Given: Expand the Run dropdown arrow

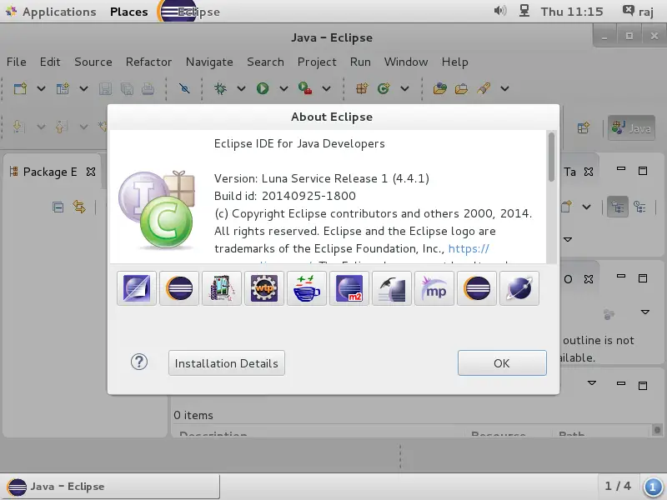Looking at the screenshot, I should coord(283,88).
